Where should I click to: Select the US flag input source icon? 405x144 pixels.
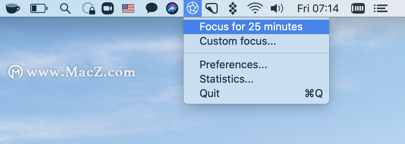point(128,8)
